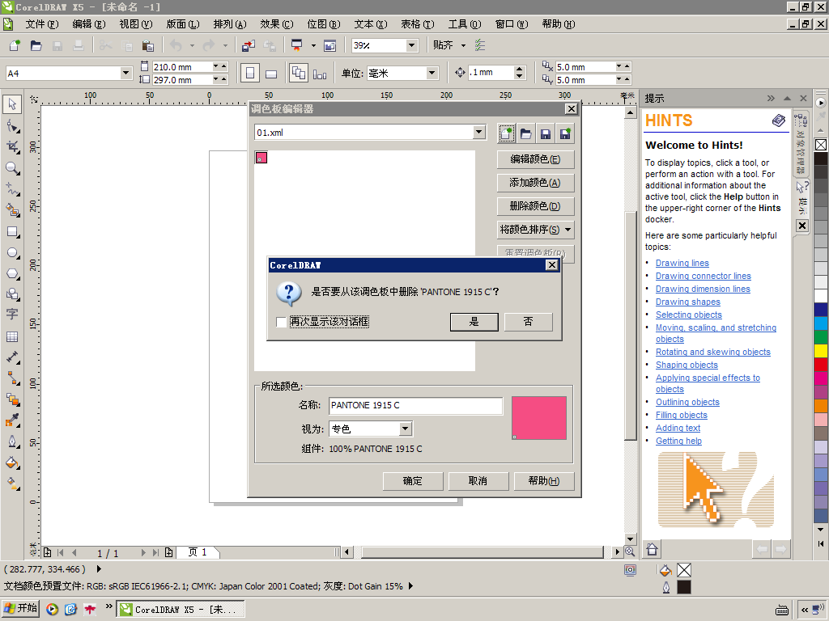Viewport: 829px width, 621px height.
Task: Click the large PANTONE 1915 C preview swatch
Action: [539, 418]
